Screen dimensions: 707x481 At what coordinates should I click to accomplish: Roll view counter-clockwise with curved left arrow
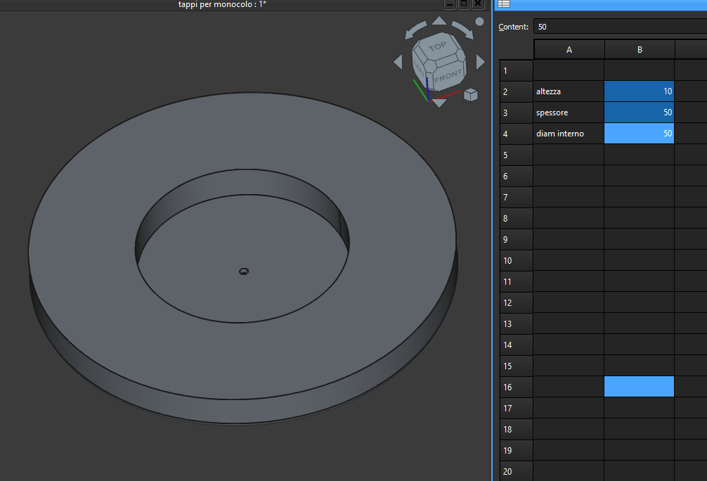tap(415, 30)
